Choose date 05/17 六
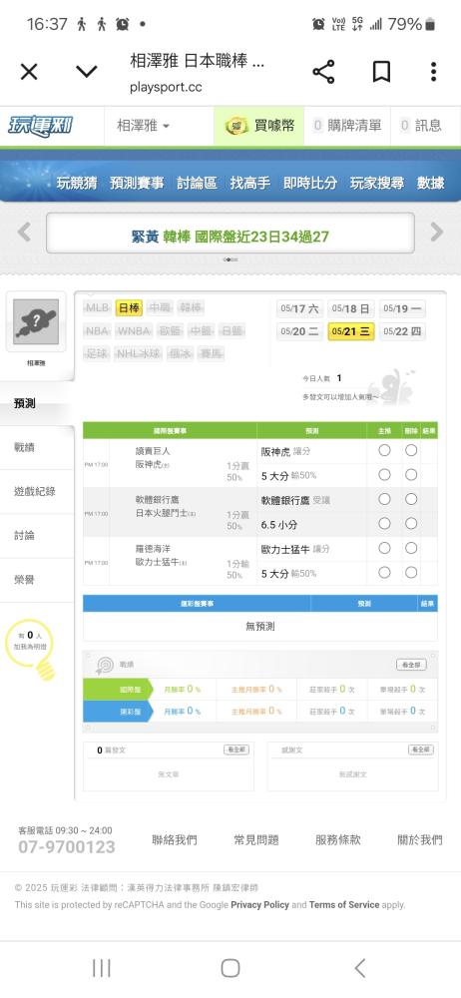The width and height of the screenshot is (461, 998). (x=299, y=308)
